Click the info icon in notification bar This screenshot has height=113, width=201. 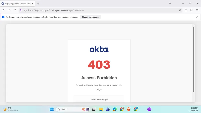point(3,17)
